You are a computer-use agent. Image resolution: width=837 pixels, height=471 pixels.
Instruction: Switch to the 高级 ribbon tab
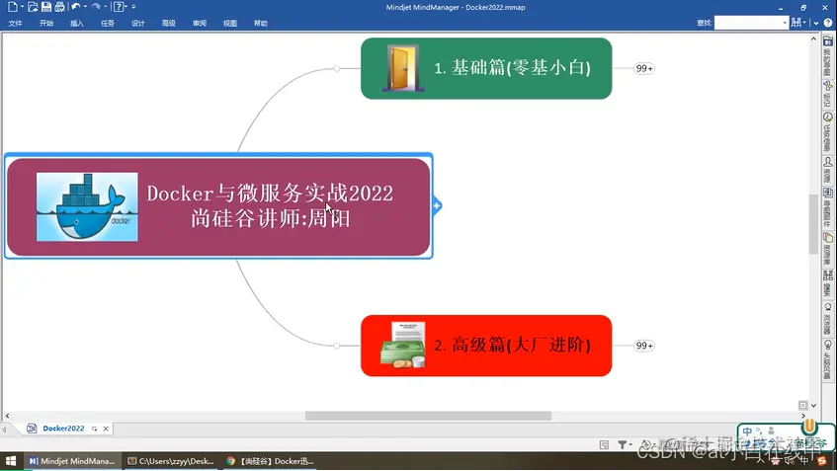pos(169,24)
